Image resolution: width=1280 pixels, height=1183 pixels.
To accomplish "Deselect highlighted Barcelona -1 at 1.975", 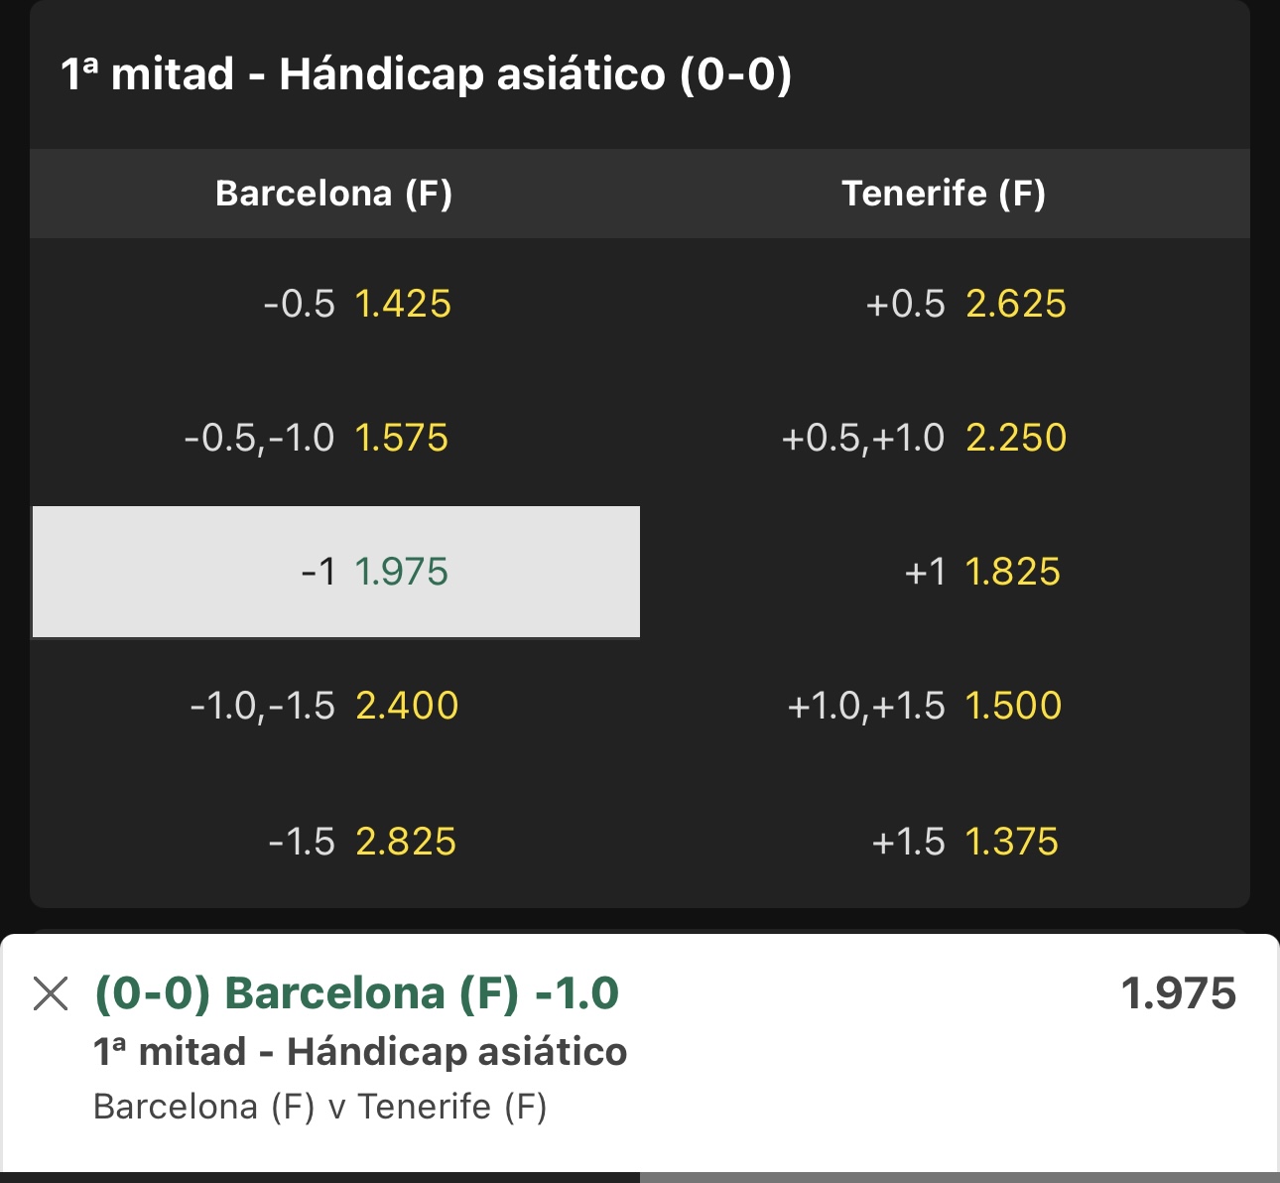I will (x=335, y=572).
